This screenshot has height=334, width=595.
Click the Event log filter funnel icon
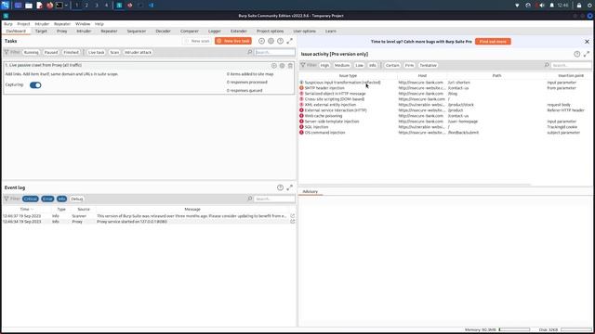(7, 199)
